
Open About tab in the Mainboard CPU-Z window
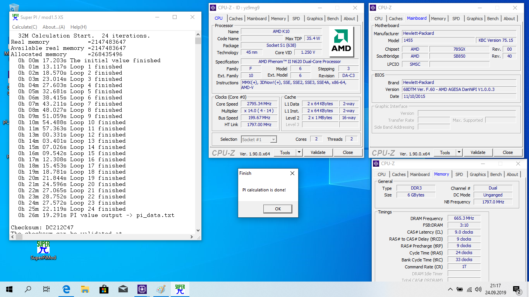pyautogui.click(x=509, y=19)
